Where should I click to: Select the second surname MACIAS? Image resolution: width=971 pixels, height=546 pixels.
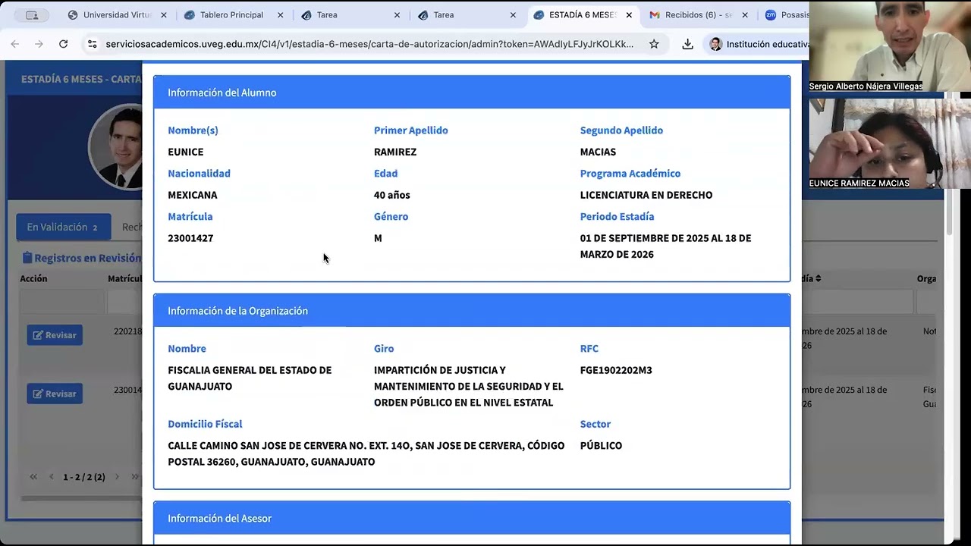(x=598, y=152)
